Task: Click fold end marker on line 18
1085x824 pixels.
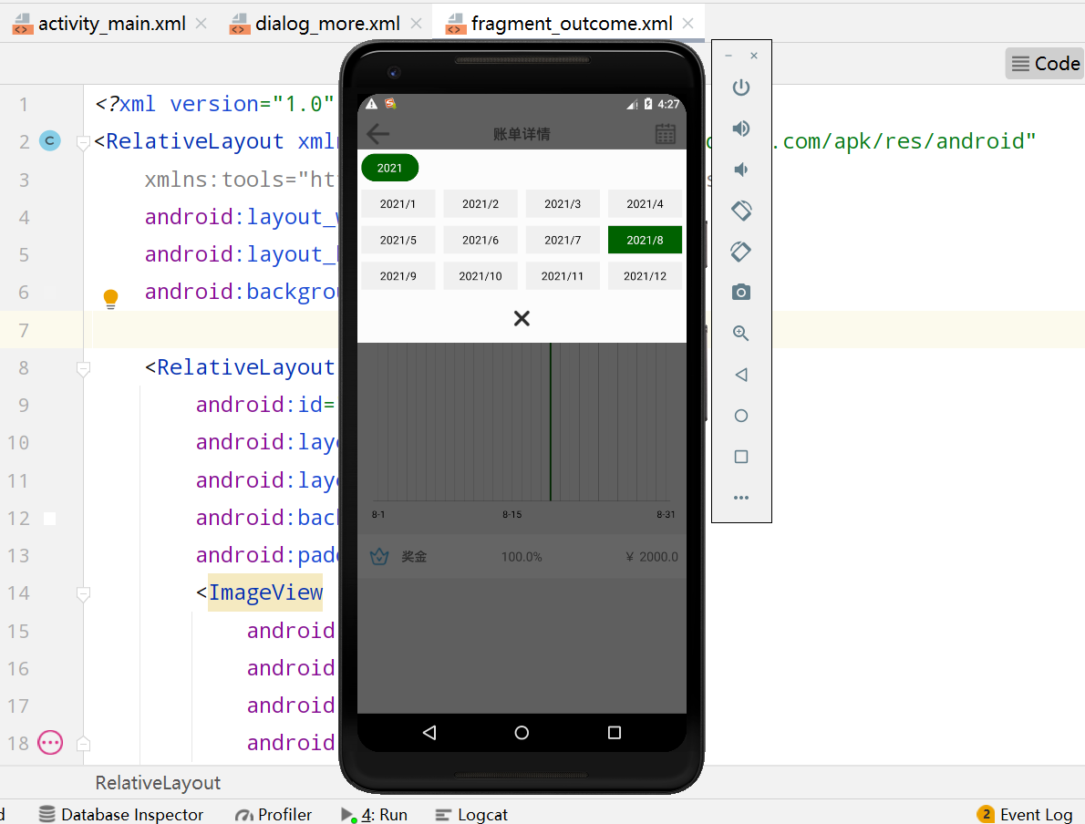Action: (x=83, y=744)
